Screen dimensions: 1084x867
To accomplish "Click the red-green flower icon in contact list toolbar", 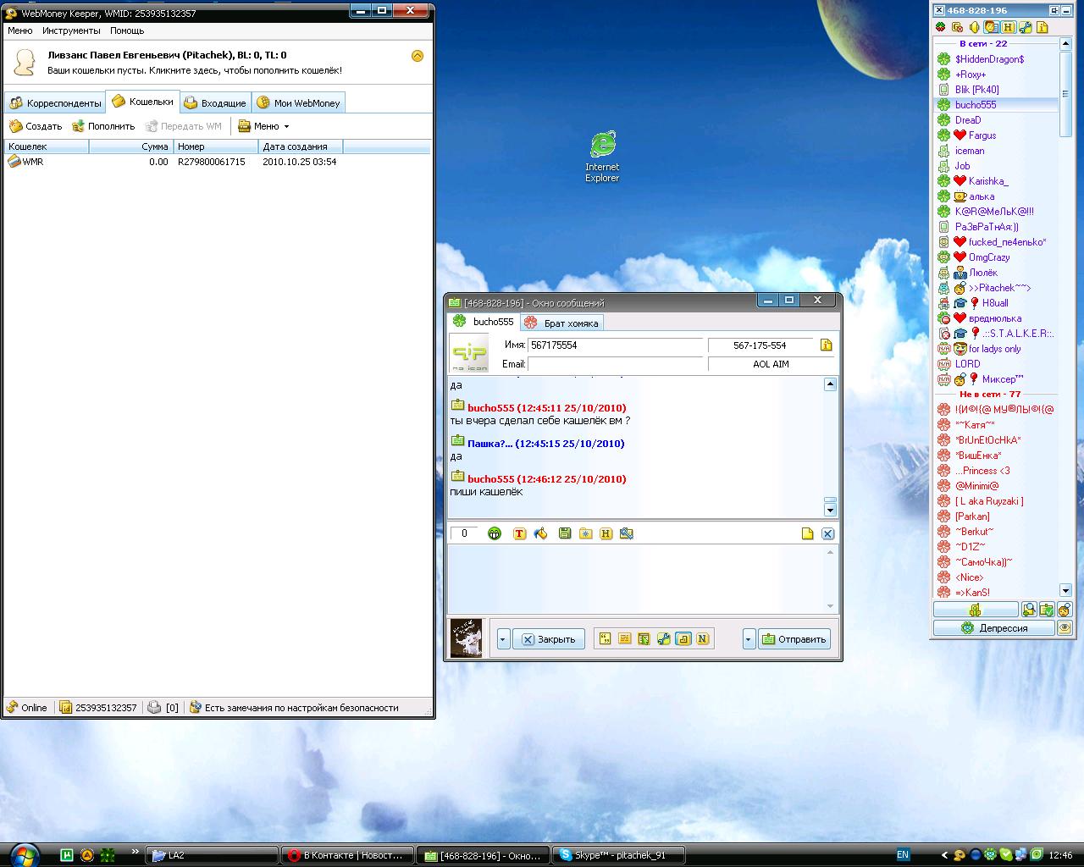I will [940, 27].
